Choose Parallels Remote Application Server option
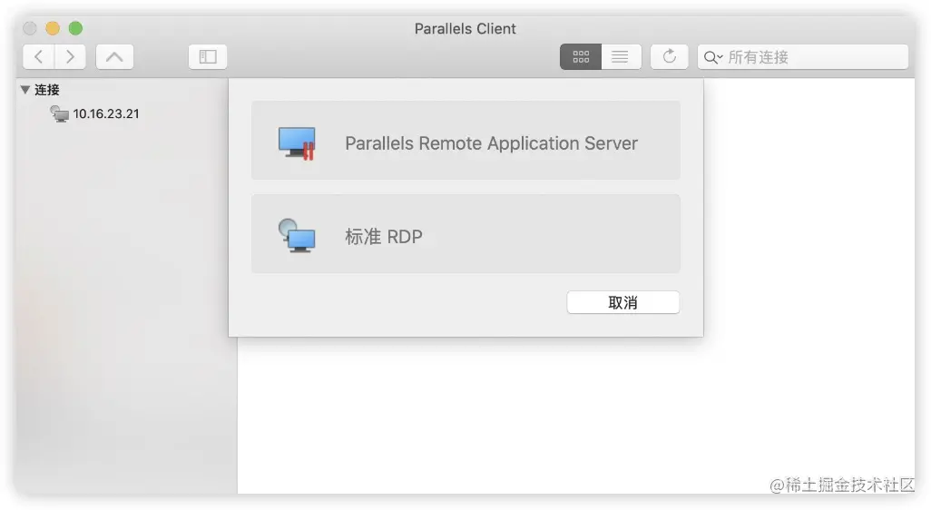The image size is (931, 510). click(491, 143)
